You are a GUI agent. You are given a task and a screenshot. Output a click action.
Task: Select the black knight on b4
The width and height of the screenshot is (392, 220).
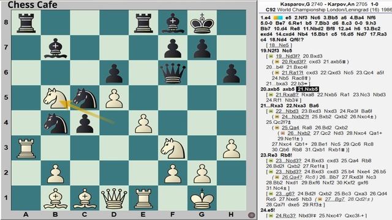[55, 123]
